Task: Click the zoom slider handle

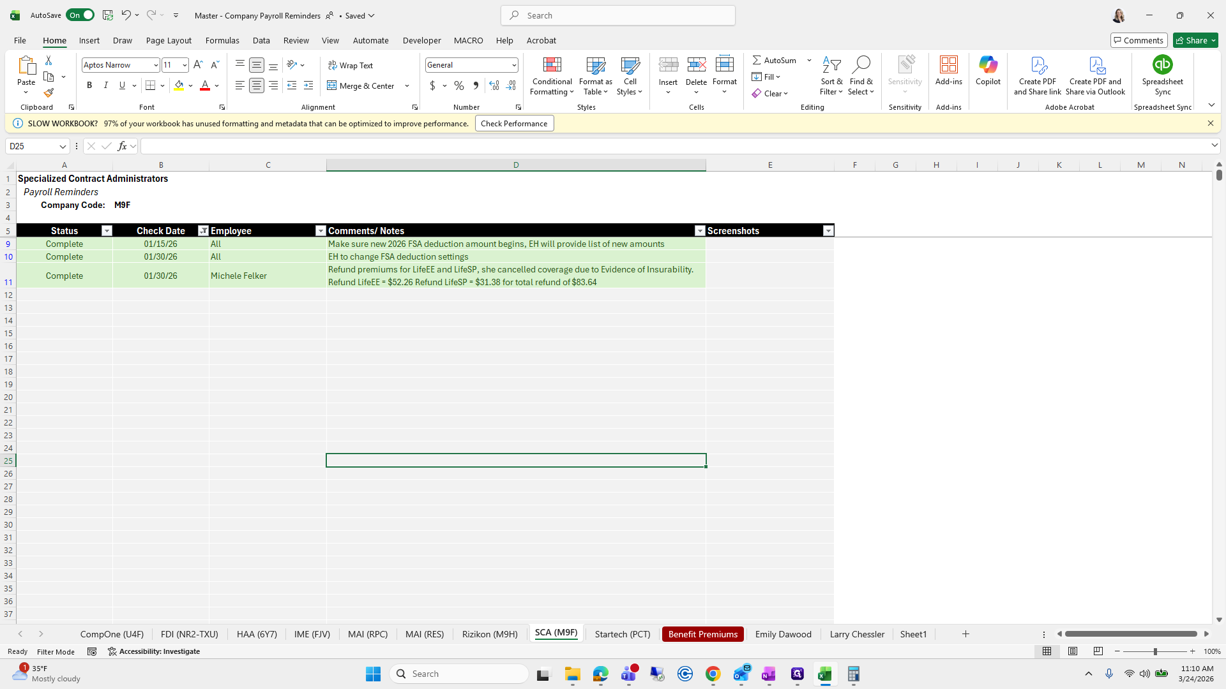Action: [1155, 651]
